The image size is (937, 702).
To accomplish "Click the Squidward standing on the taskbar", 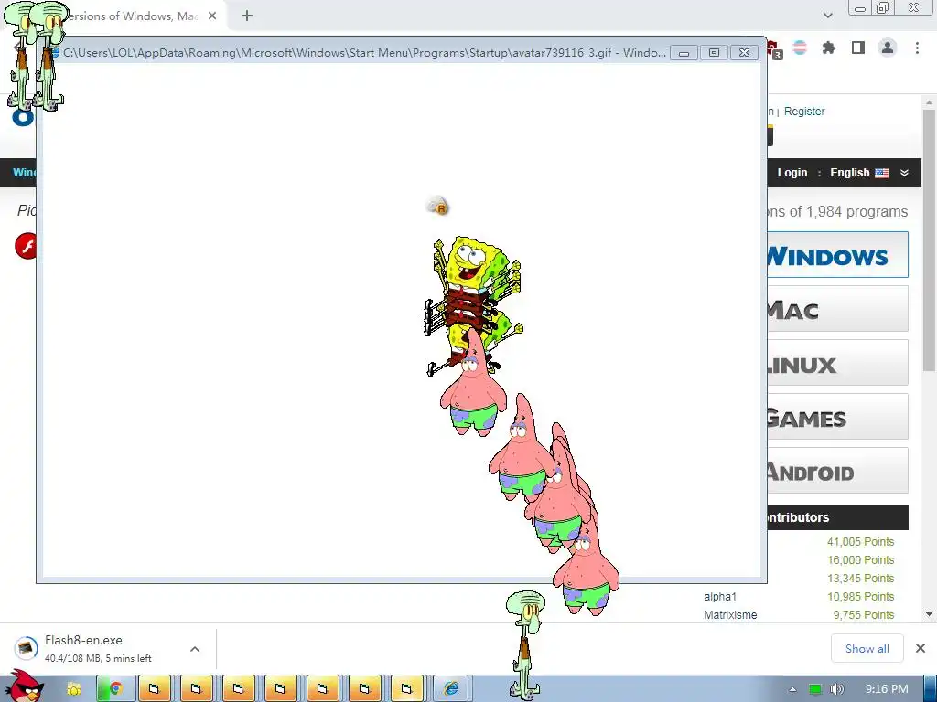I will 525,644.
